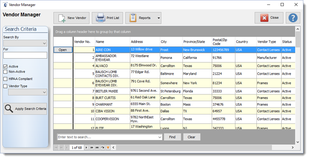The width and height of the screenshot is (309, 159).
Task: Check the Non-Active checkbox
Action: coord(6,72)
